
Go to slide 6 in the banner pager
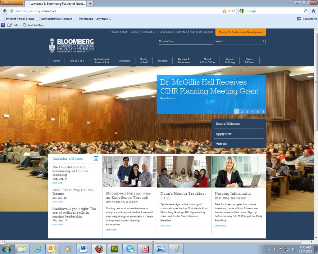(x=263, y=111)
